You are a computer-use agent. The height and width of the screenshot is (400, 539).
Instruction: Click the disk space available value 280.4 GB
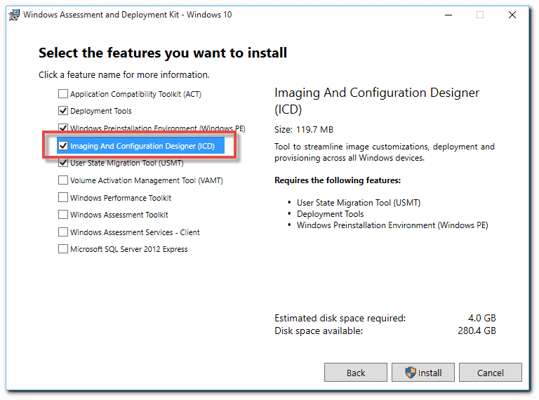click(x=477, y=331)
